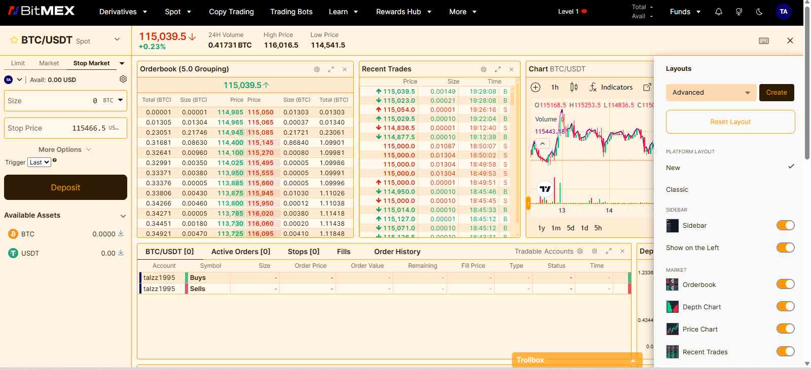Expand More Options
This screenshot has height=370, width=811.
click(x=65, y=149)
